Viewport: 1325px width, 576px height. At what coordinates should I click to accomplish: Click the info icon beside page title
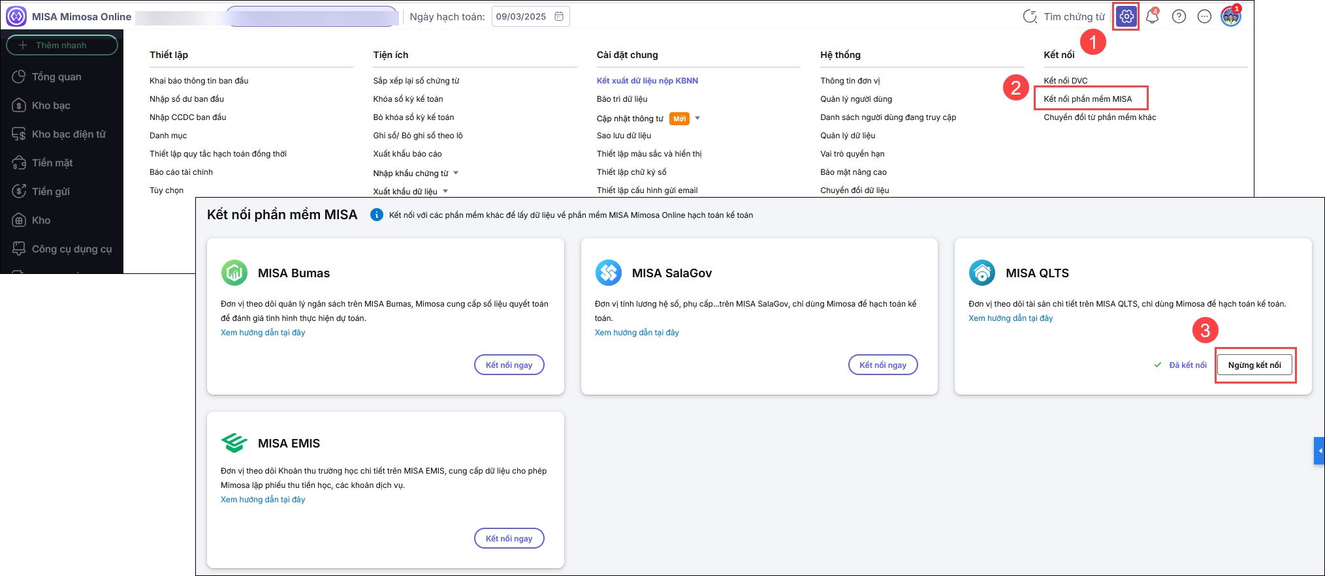[x=377, y=215]
